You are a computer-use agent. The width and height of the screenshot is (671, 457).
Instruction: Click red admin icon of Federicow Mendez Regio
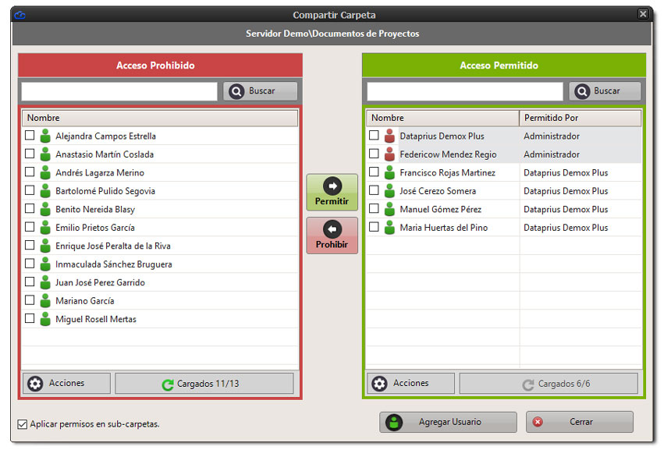[x=389, y=154]
